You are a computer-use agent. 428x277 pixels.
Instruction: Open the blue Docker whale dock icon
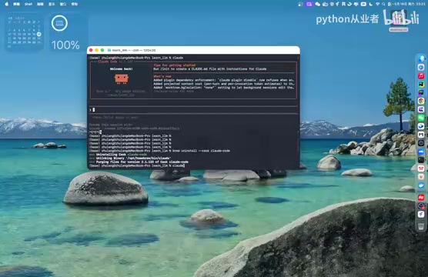point(421,185)
